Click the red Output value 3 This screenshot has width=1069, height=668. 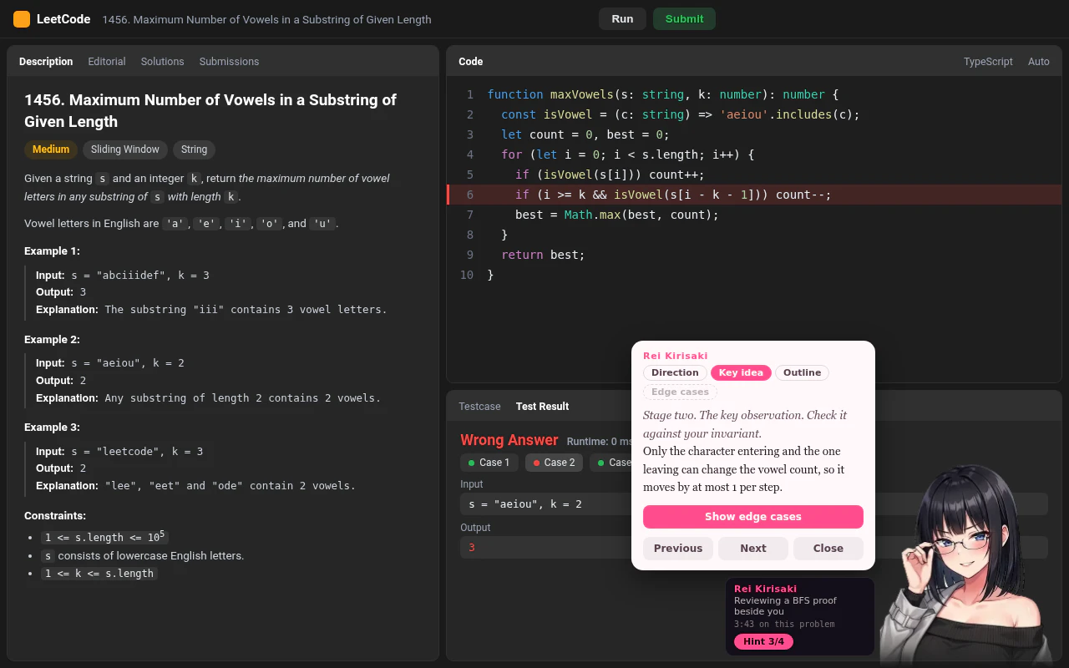click(x=472, y=548)
